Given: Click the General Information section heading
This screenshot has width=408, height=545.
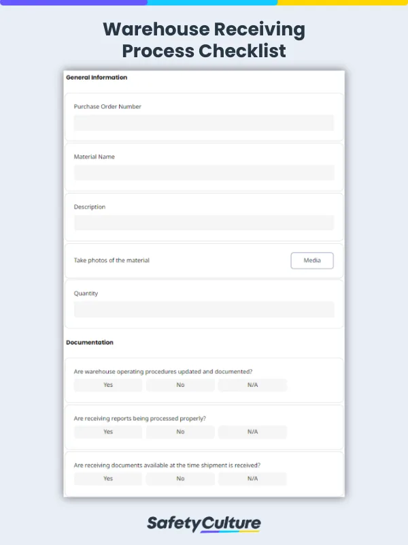Looking at the screenshot, I should (x=97, y=78).
